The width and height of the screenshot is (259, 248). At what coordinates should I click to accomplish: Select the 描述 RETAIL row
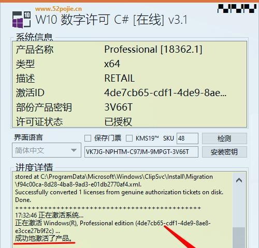(129, 79)
